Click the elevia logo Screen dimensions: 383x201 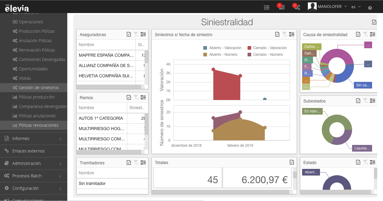point(16,8)
